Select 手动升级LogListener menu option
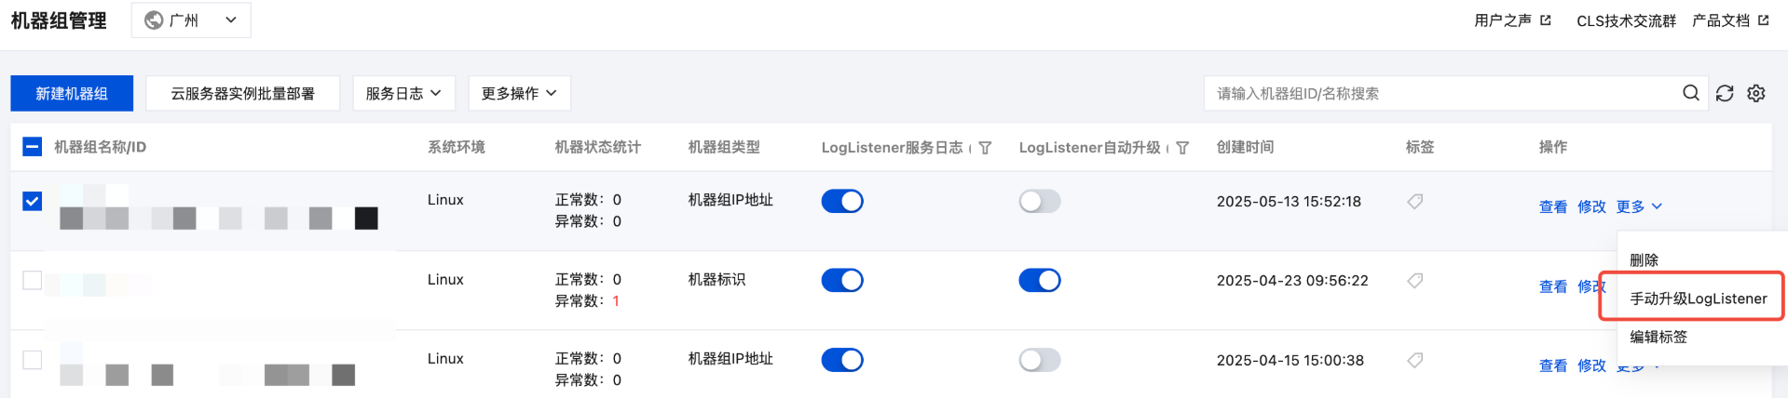Screen dimensions: 1788x398 tap(1698, 298)
